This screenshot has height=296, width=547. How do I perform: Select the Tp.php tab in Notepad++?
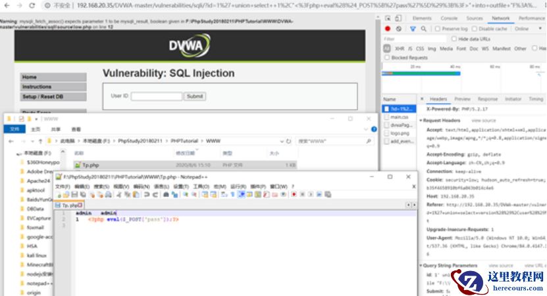69,205
